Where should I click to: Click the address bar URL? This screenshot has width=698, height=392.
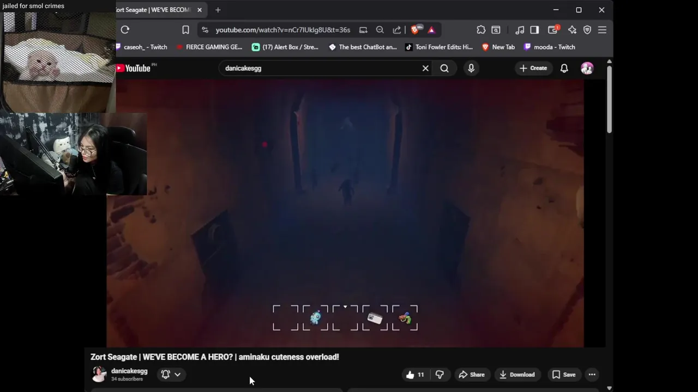coord(283,30)
